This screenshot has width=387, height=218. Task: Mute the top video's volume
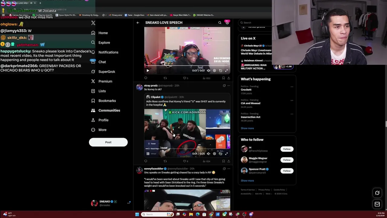208,71
